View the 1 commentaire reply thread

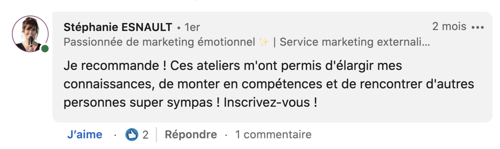(273, 135)
